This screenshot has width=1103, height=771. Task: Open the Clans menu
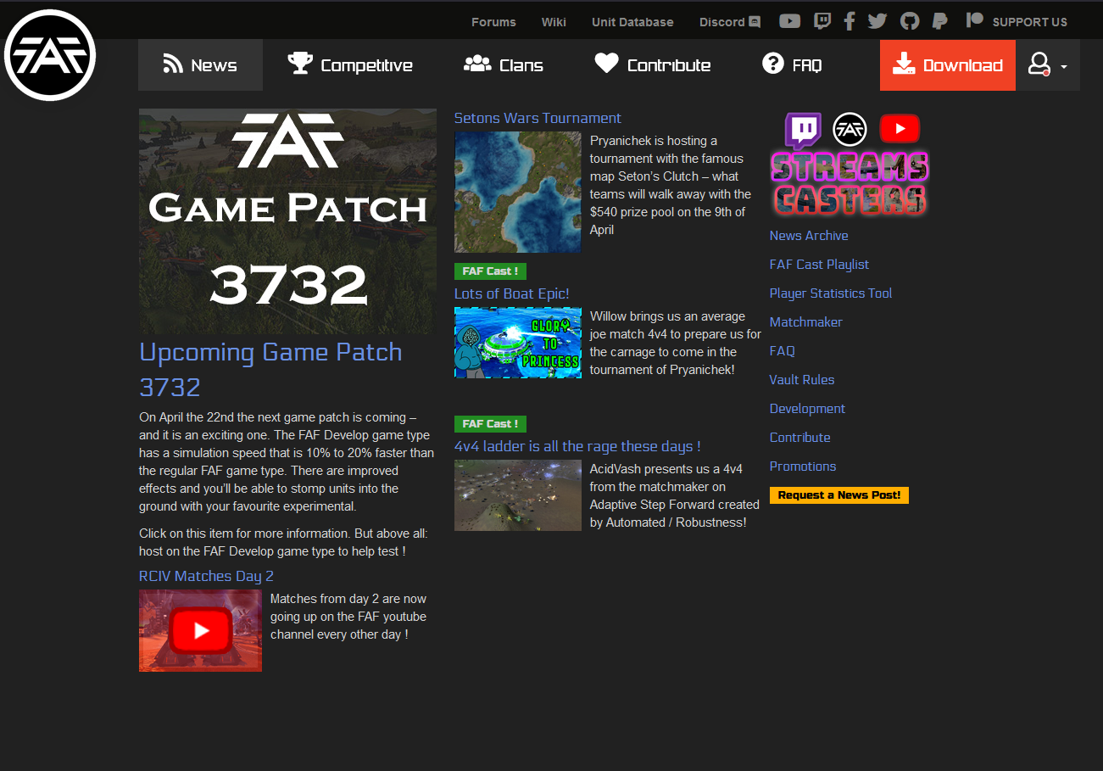point(504,64)
